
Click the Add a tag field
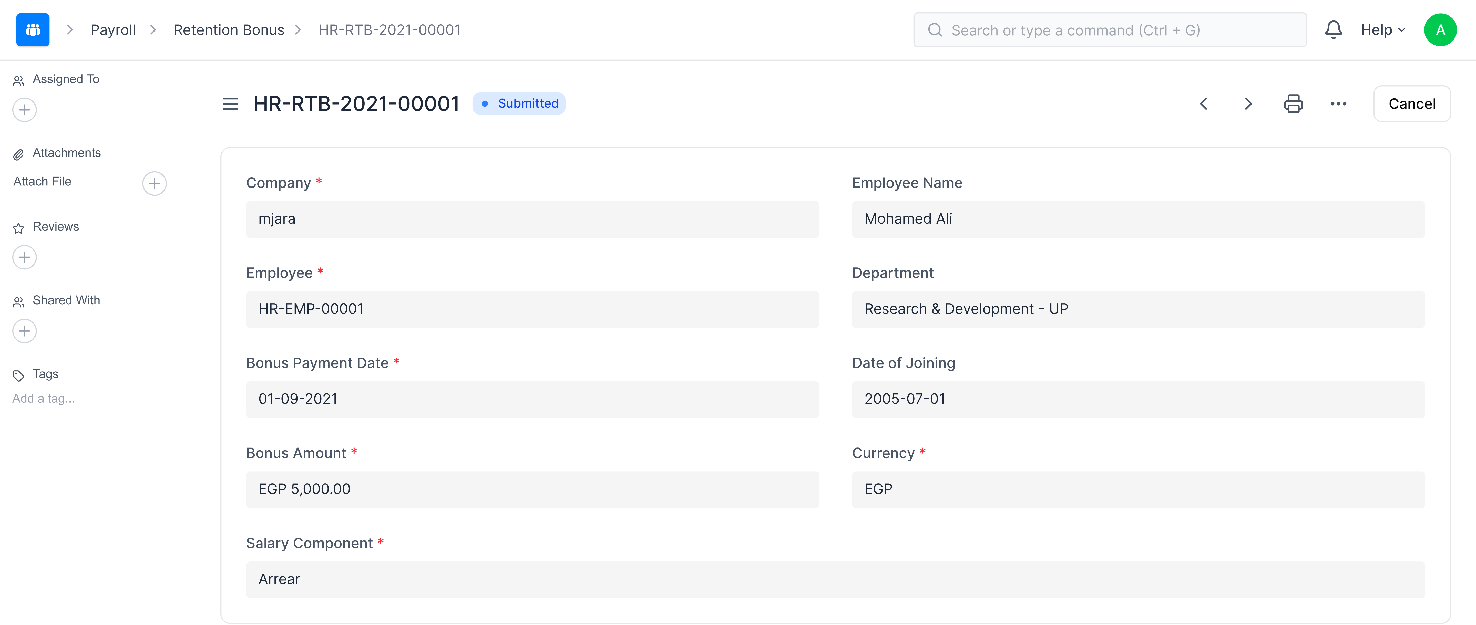(44, 399)
